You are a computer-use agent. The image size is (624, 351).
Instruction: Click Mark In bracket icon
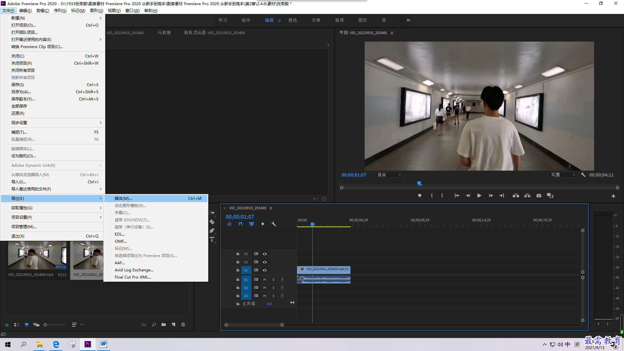pos(432,196)
